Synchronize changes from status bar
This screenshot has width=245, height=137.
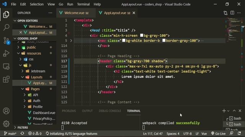[22, 134]
